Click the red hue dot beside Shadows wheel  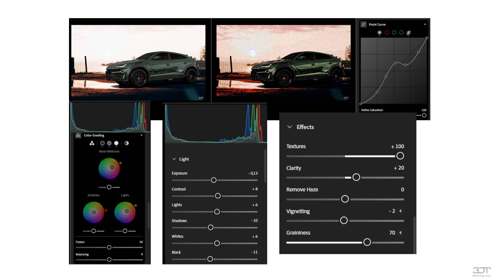pos(106,210)
